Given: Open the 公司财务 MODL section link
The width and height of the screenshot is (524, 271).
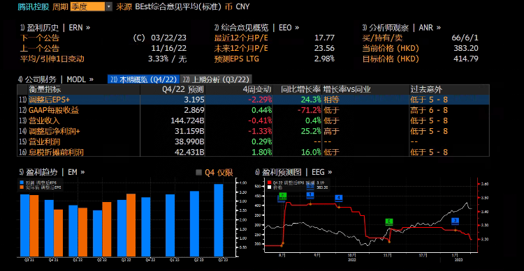Looking at the screenshot, I should pos(56,79).
